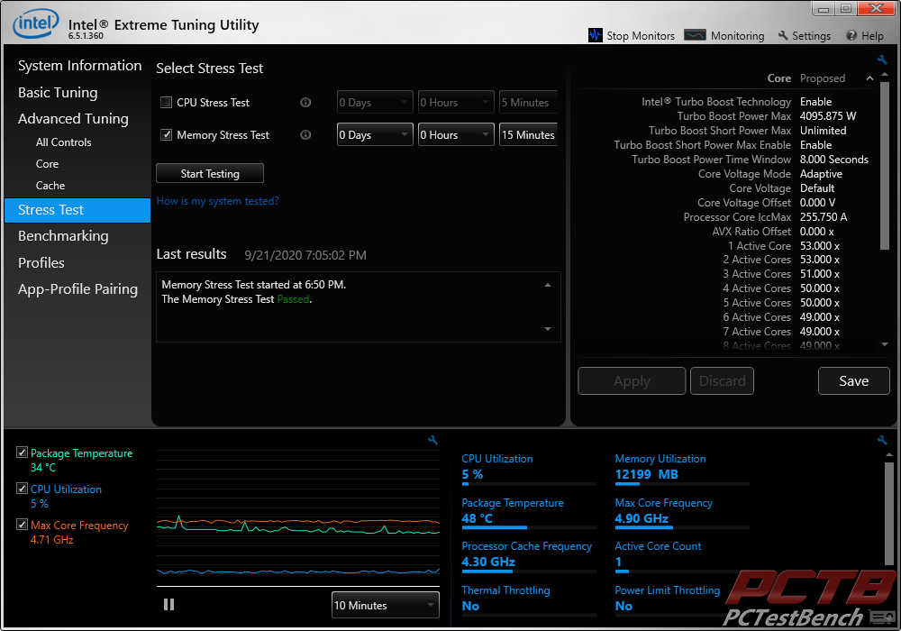Open Advanced Tuning page
901x631 pixels.
pos(73,118)
